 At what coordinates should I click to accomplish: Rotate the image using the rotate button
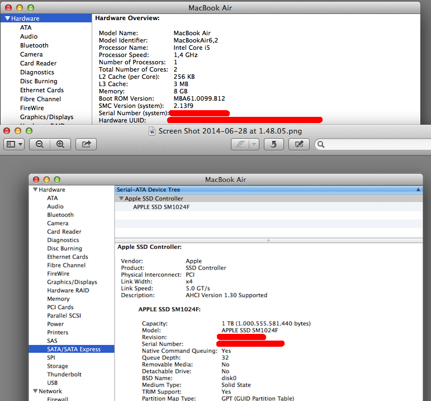click(x=273, y=144)
